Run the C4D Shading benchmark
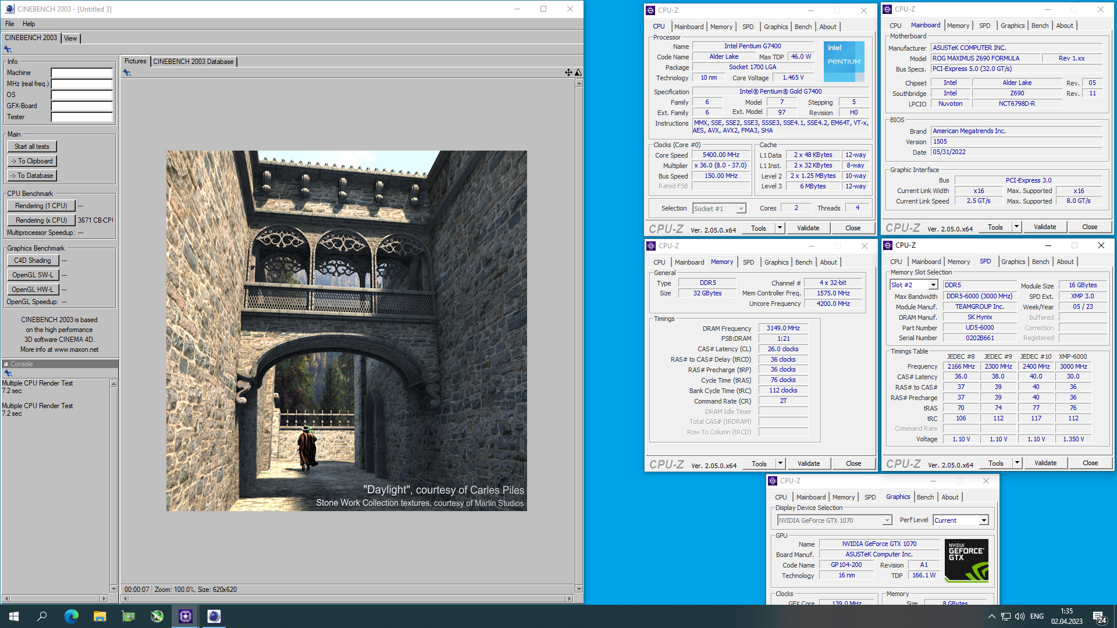The image size is (1117, 628). (33, 261)
